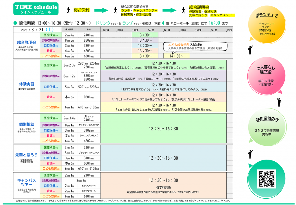Open the pink 一人暮らし奨学金 bubble

pyautogui.click(x=267, y=76)
